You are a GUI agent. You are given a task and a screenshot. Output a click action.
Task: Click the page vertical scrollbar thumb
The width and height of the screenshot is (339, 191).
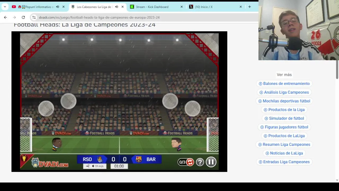click(337, 70)
